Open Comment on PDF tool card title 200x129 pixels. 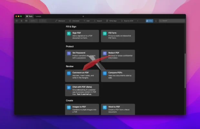[x=81, y=73]
